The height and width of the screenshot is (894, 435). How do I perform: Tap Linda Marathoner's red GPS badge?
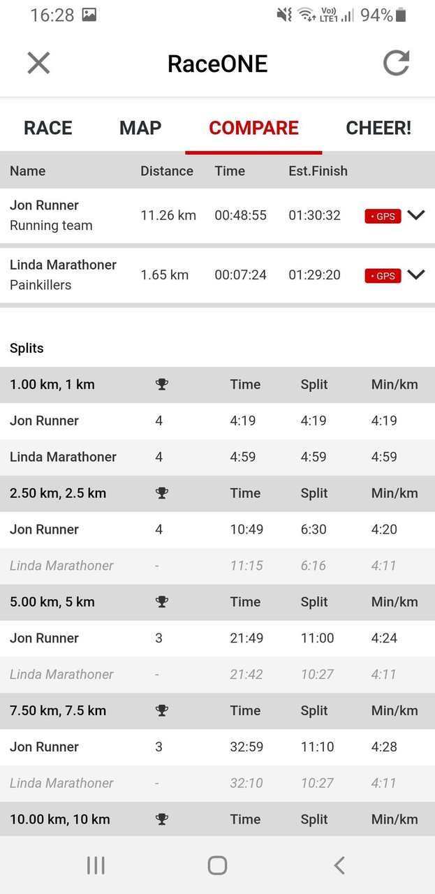click(x=383, y=276)
